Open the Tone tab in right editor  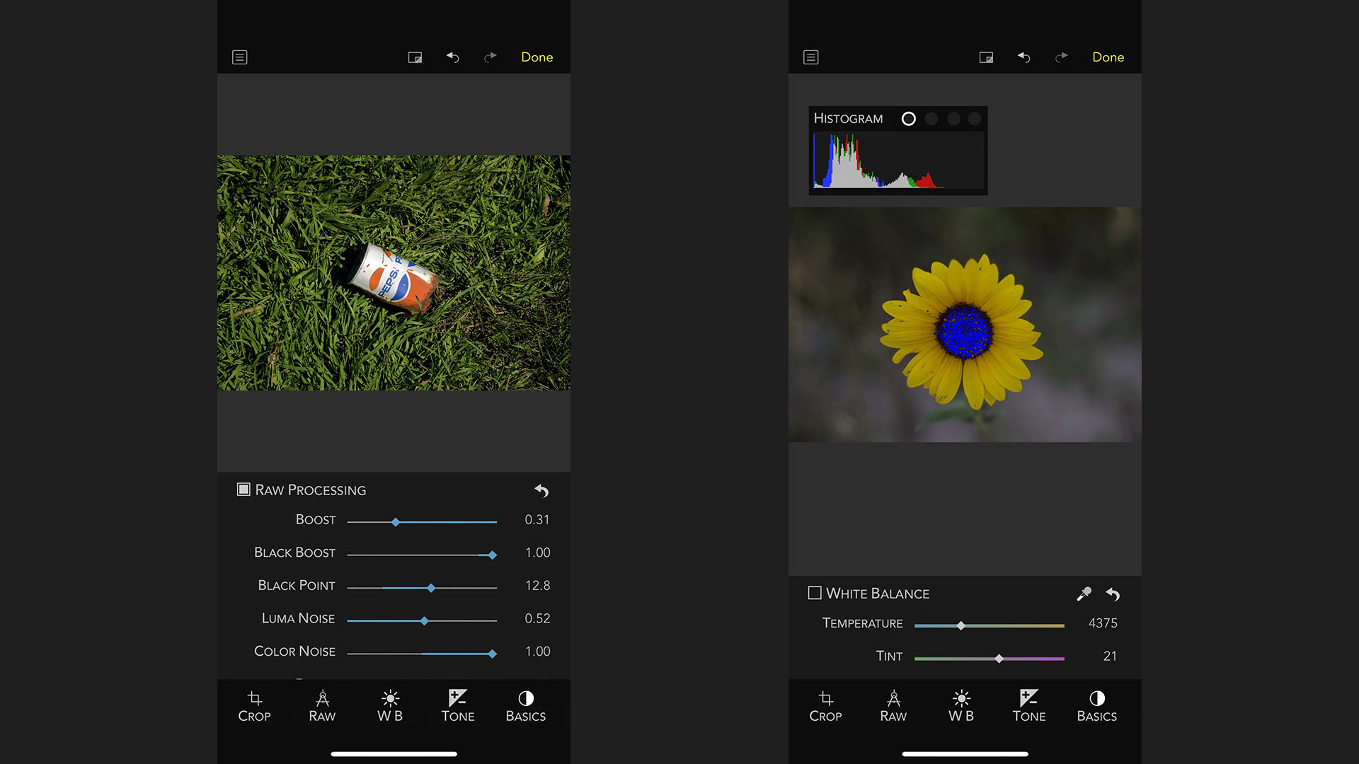pyautogui.click(x=1028, y=707)
